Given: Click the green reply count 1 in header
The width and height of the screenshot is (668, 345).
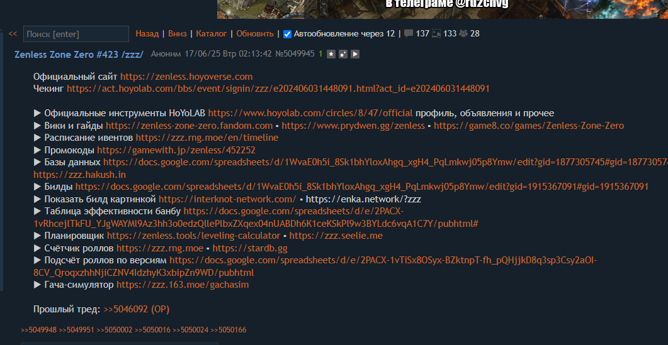Looking at the screenshot, I should tap(320, 54).
